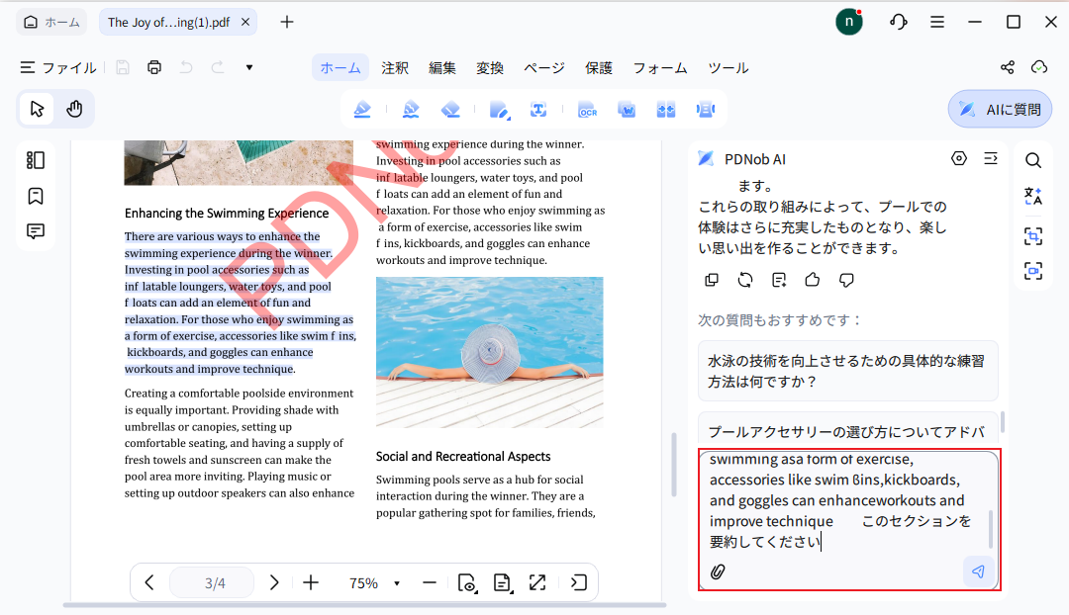Select the suggested question about swimming practice methods
Viewport: 1069px width, 615px height.
848,371
